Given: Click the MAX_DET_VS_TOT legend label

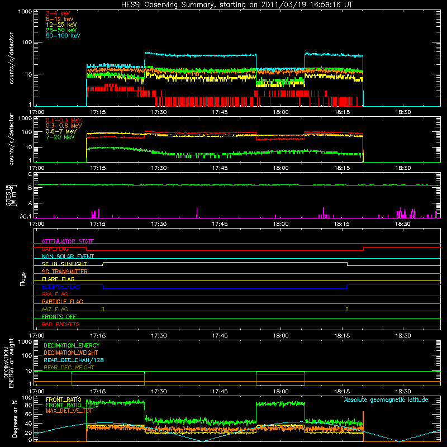Looking at the screenshot, I should [69, 411].
